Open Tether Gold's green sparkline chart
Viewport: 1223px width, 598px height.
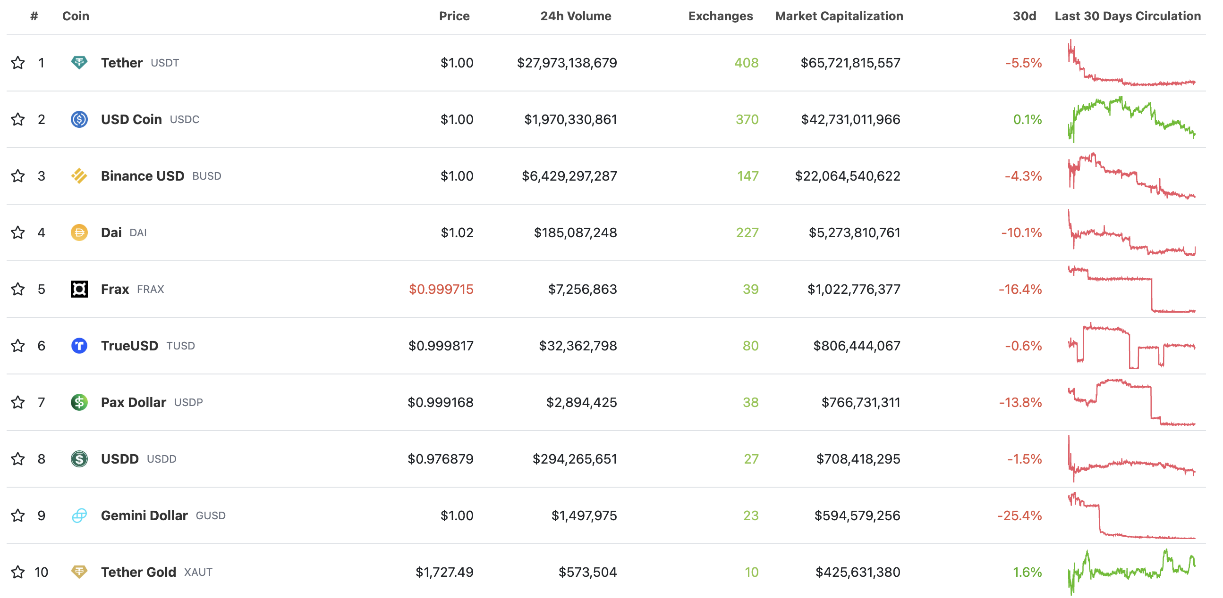pyautogui.click(x=1132, y=572)
